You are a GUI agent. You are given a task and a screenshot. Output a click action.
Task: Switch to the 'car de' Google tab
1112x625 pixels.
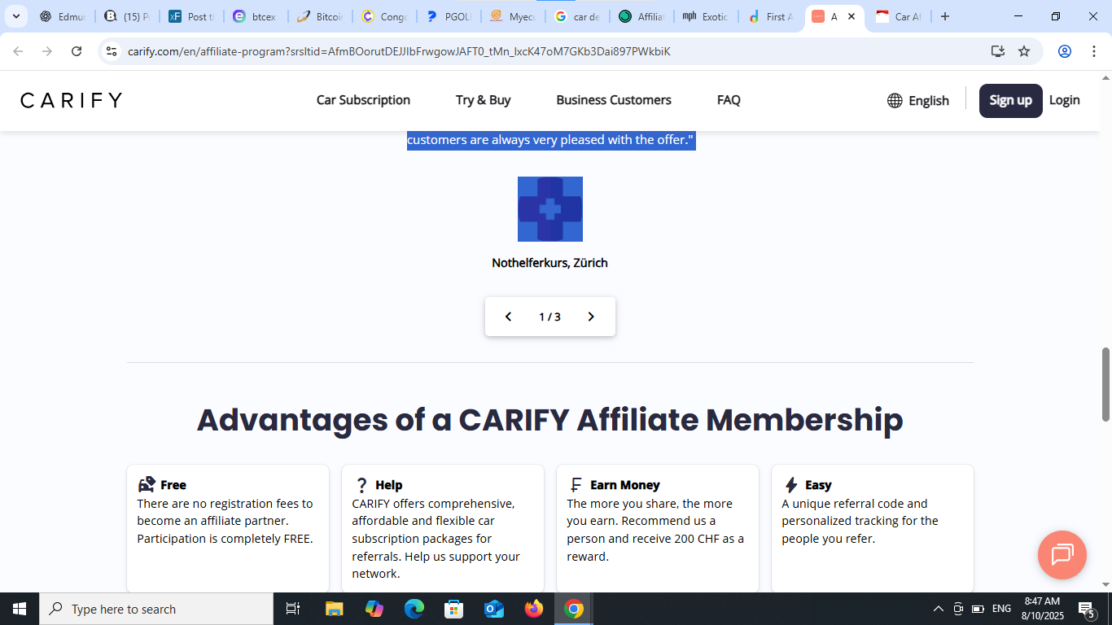577,16
